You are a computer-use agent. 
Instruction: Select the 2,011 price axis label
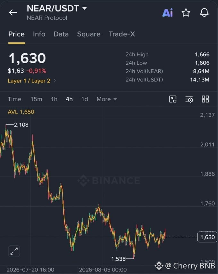coord(207,145)
